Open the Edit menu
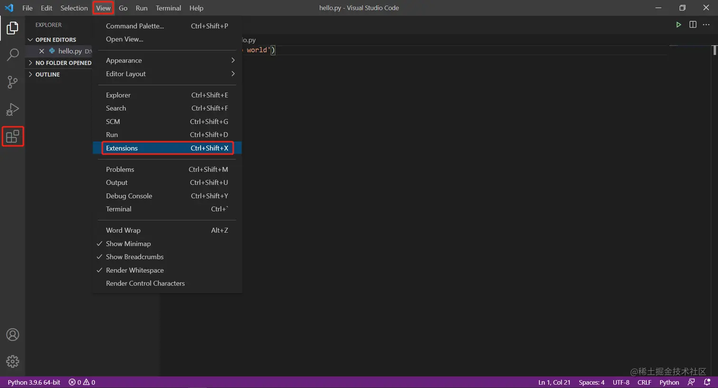 tap(47, 8)
